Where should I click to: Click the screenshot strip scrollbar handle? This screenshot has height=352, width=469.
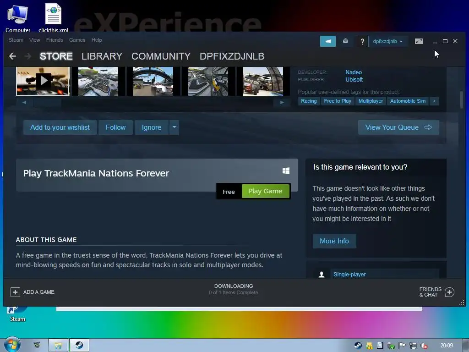tap(48, 103)
